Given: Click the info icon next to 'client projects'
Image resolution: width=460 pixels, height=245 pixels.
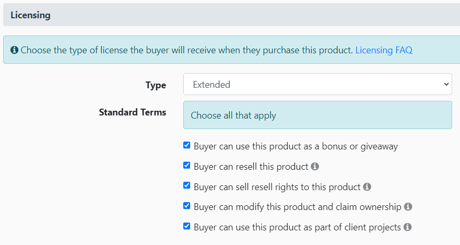Looking at the screenshot, I should (407, 227).
